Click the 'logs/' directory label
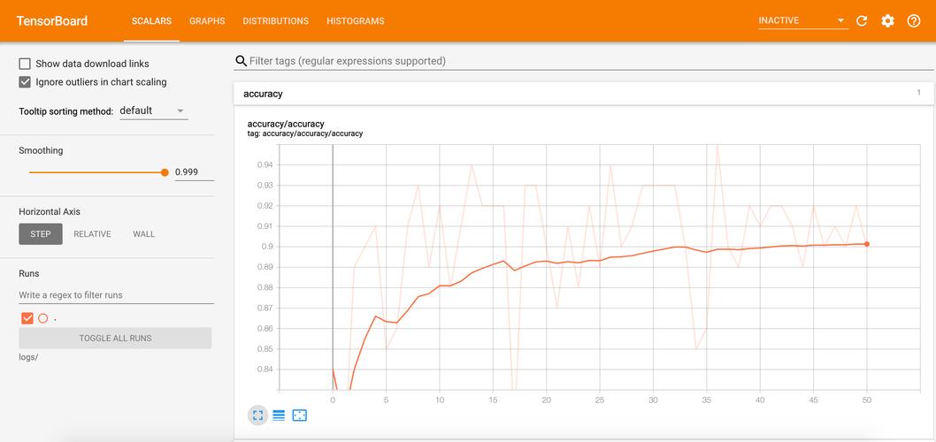Viewport: 936px width, 442px height. point(28,357)
